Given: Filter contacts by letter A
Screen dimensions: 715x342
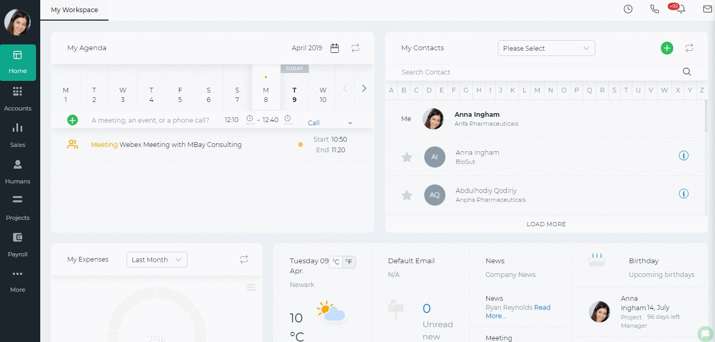Looking at the screenshot, I should click(391, 90).
